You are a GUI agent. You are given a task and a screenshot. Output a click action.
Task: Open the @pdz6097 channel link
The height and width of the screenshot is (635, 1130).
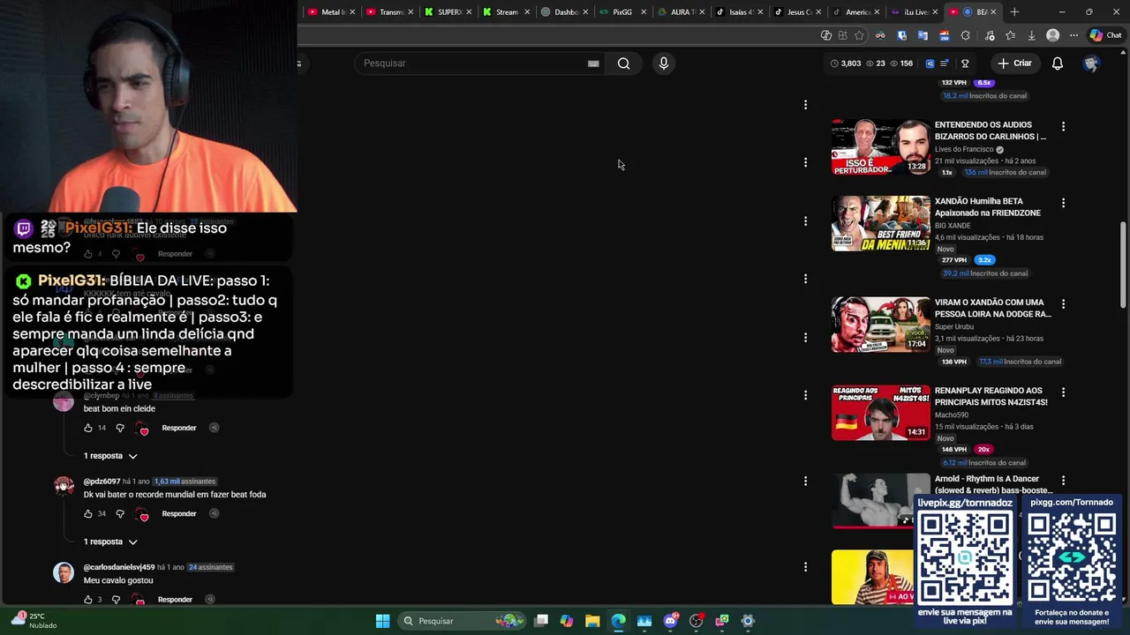(x=102, y=482)
